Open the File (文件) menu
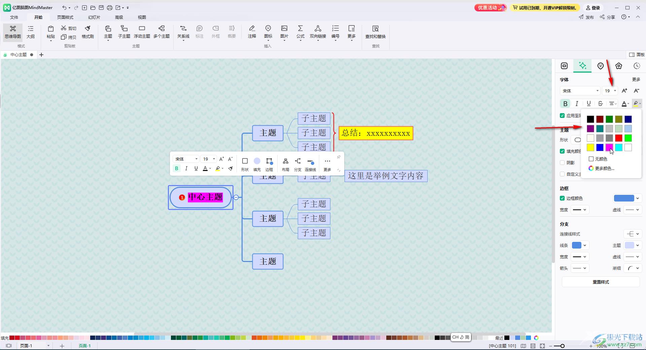 14,17
